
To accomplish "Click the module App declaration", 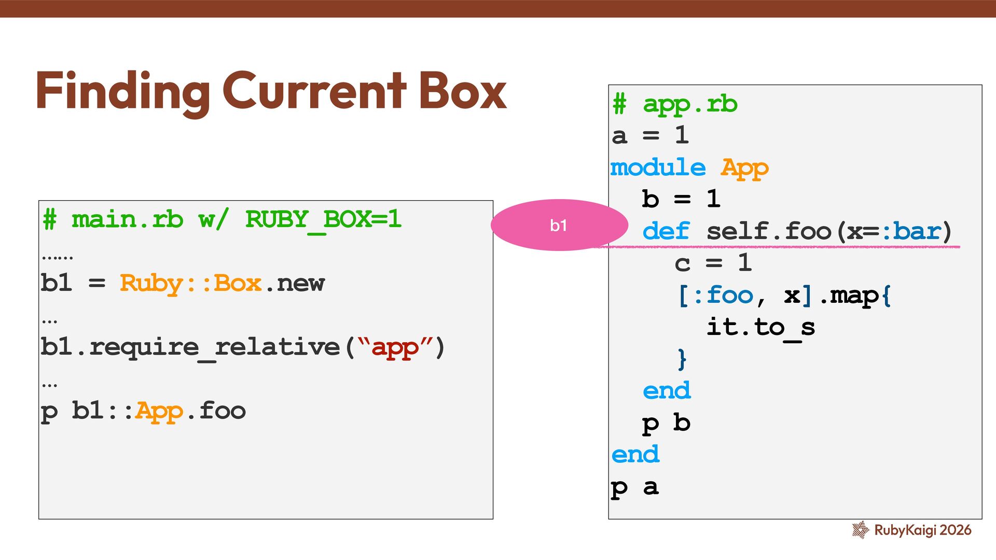I will 689,168.
